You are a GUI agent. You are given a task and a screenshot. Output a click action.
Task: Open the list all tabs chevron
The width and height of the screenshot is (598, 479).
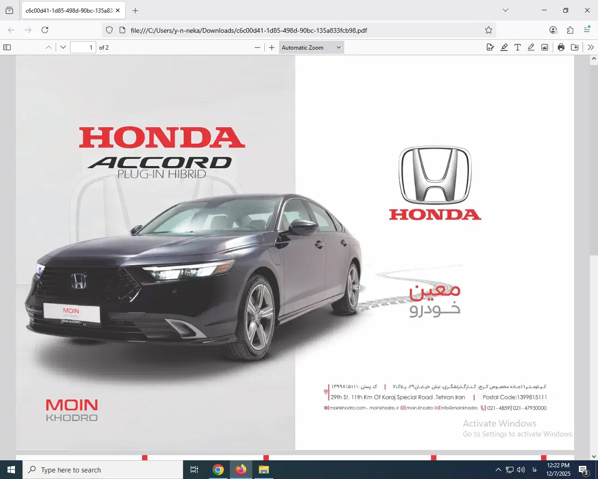pyautogui.click(x=505, y=10)
